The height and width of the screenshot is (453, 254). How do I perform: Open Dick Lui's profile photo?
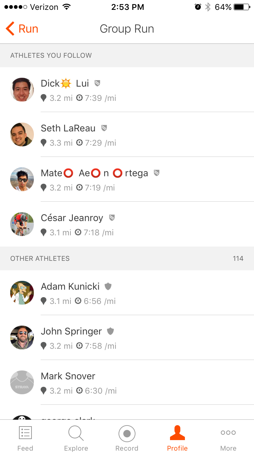point(22,90)
